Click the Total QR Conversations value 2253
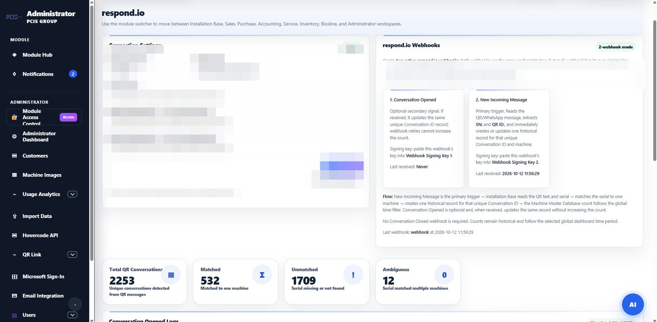The image size is (657, 322). pos(122,281)
